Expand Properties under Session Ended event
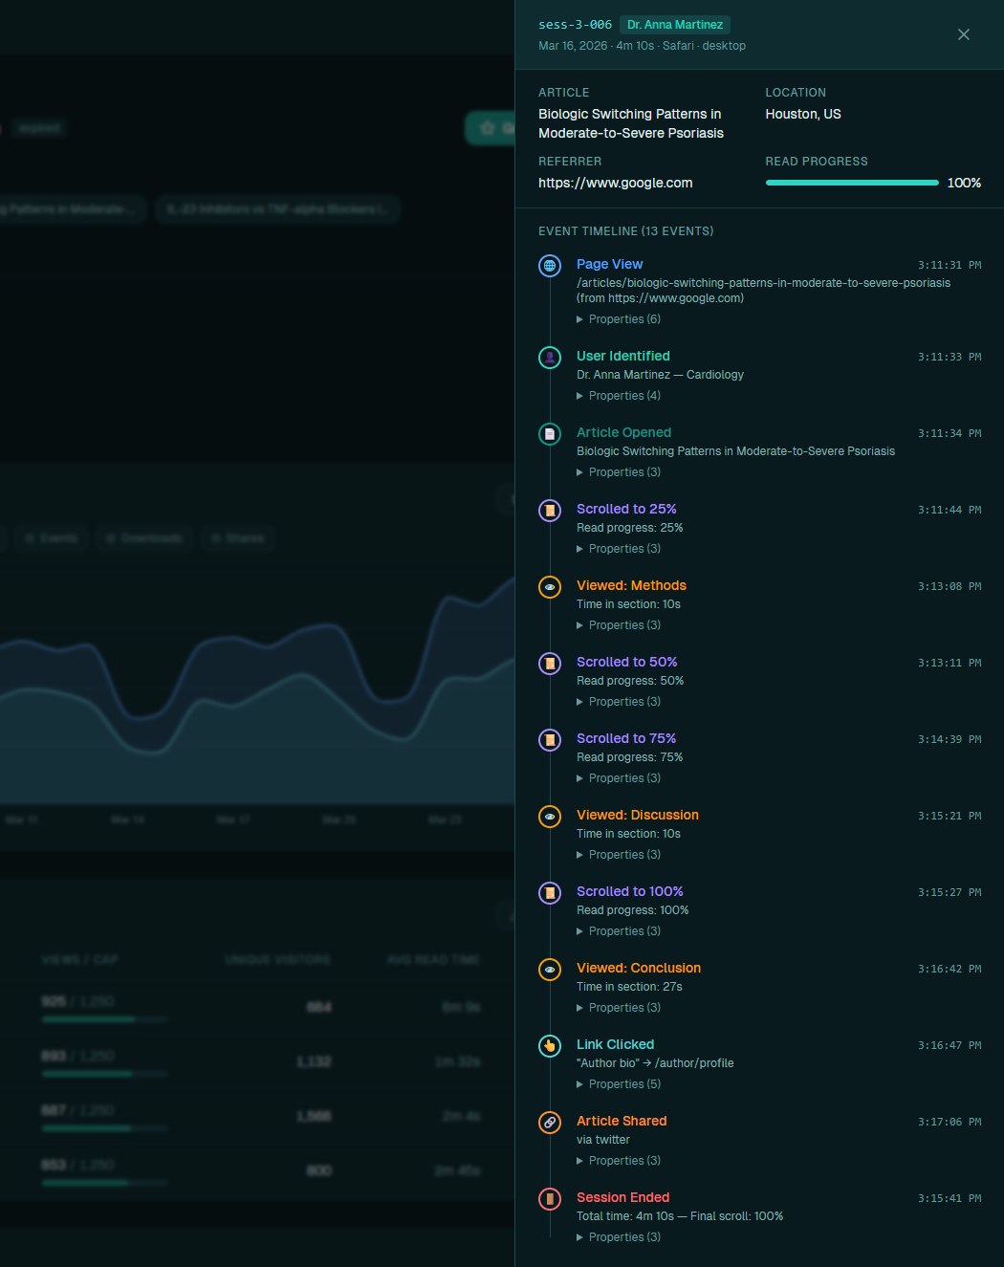Image resolution: width=1004 pixels, height=1267 pixels. [619, 1237]
